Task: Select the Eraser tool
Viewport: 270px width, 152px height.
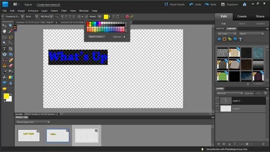Action: click(11, 66)
